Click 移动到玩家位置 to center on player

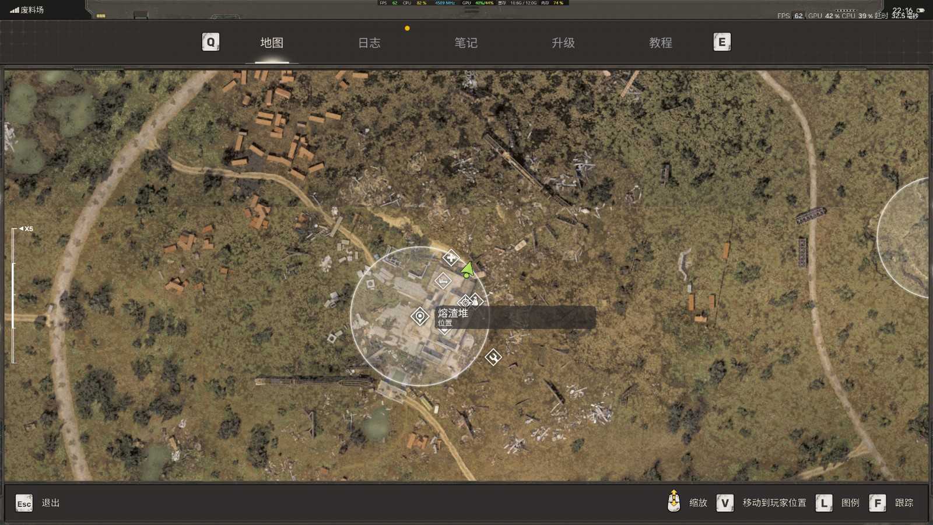[x=774, y=503]
